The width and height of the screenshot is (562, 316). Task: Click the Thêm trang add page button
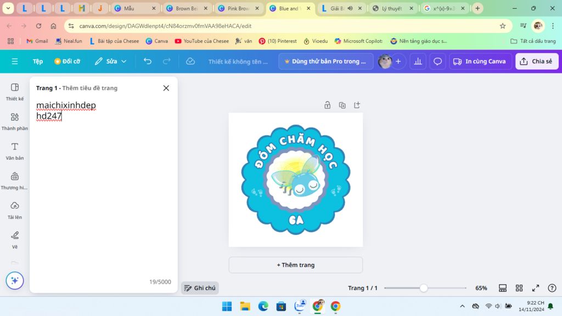point(296,265)
